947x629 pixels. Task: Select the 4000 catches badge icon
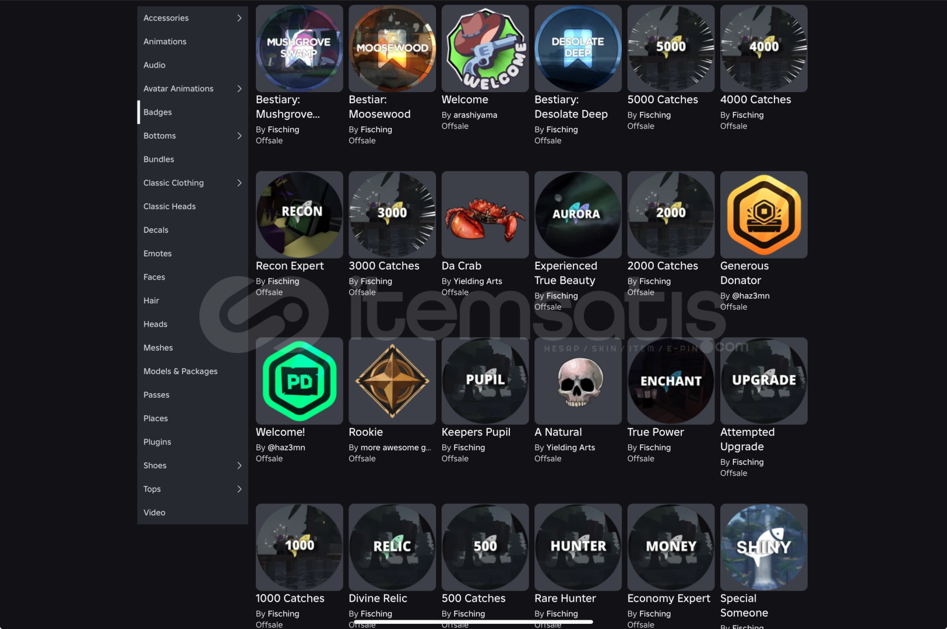pyautogui.click(x=764, y=48)
